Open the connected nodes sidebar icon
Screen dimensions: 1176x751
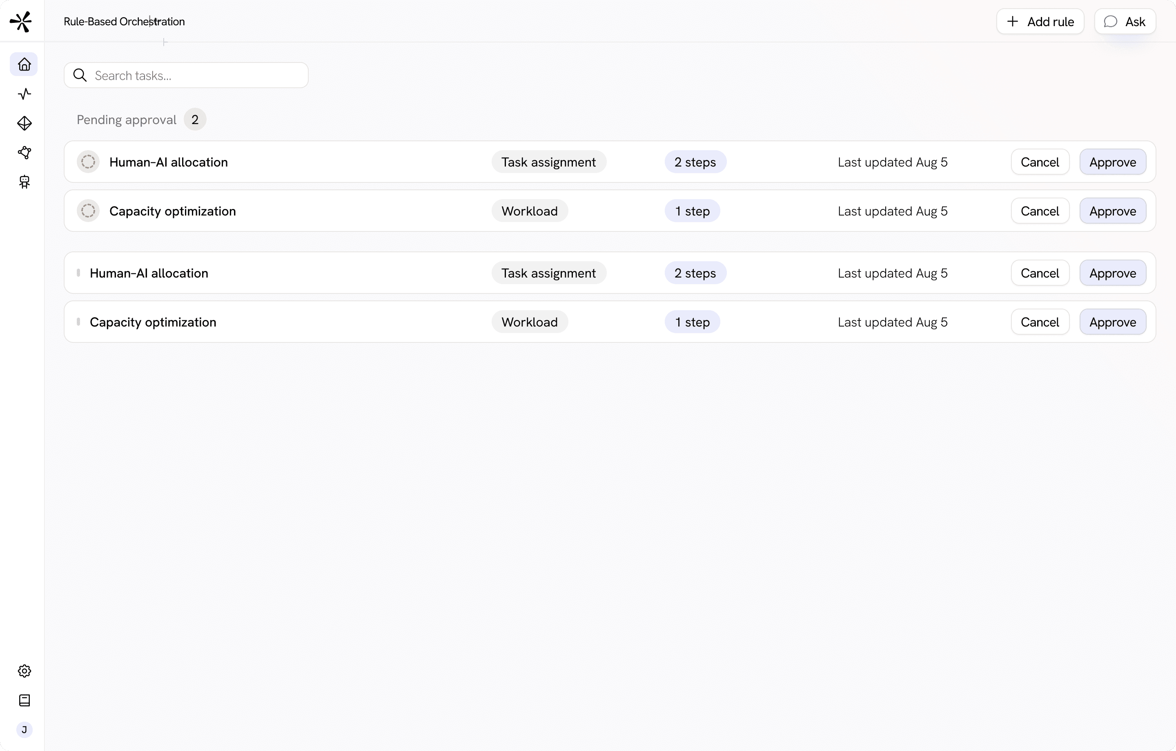[24, 153]
